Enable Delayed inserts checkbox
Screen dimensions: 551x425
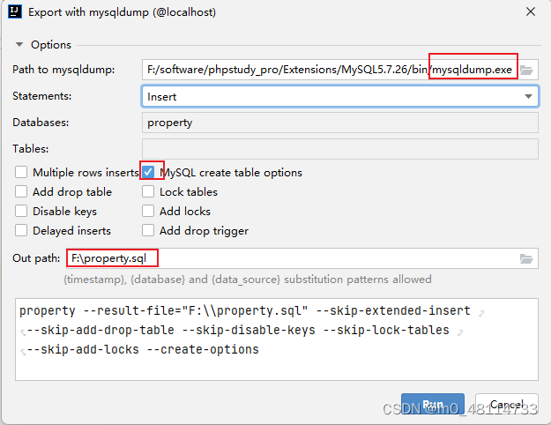click(x=21, y=231)
